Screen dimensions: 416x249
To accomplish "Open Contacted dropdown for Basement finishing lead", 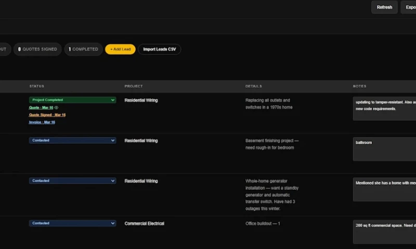I will click(x=72, y=140).
